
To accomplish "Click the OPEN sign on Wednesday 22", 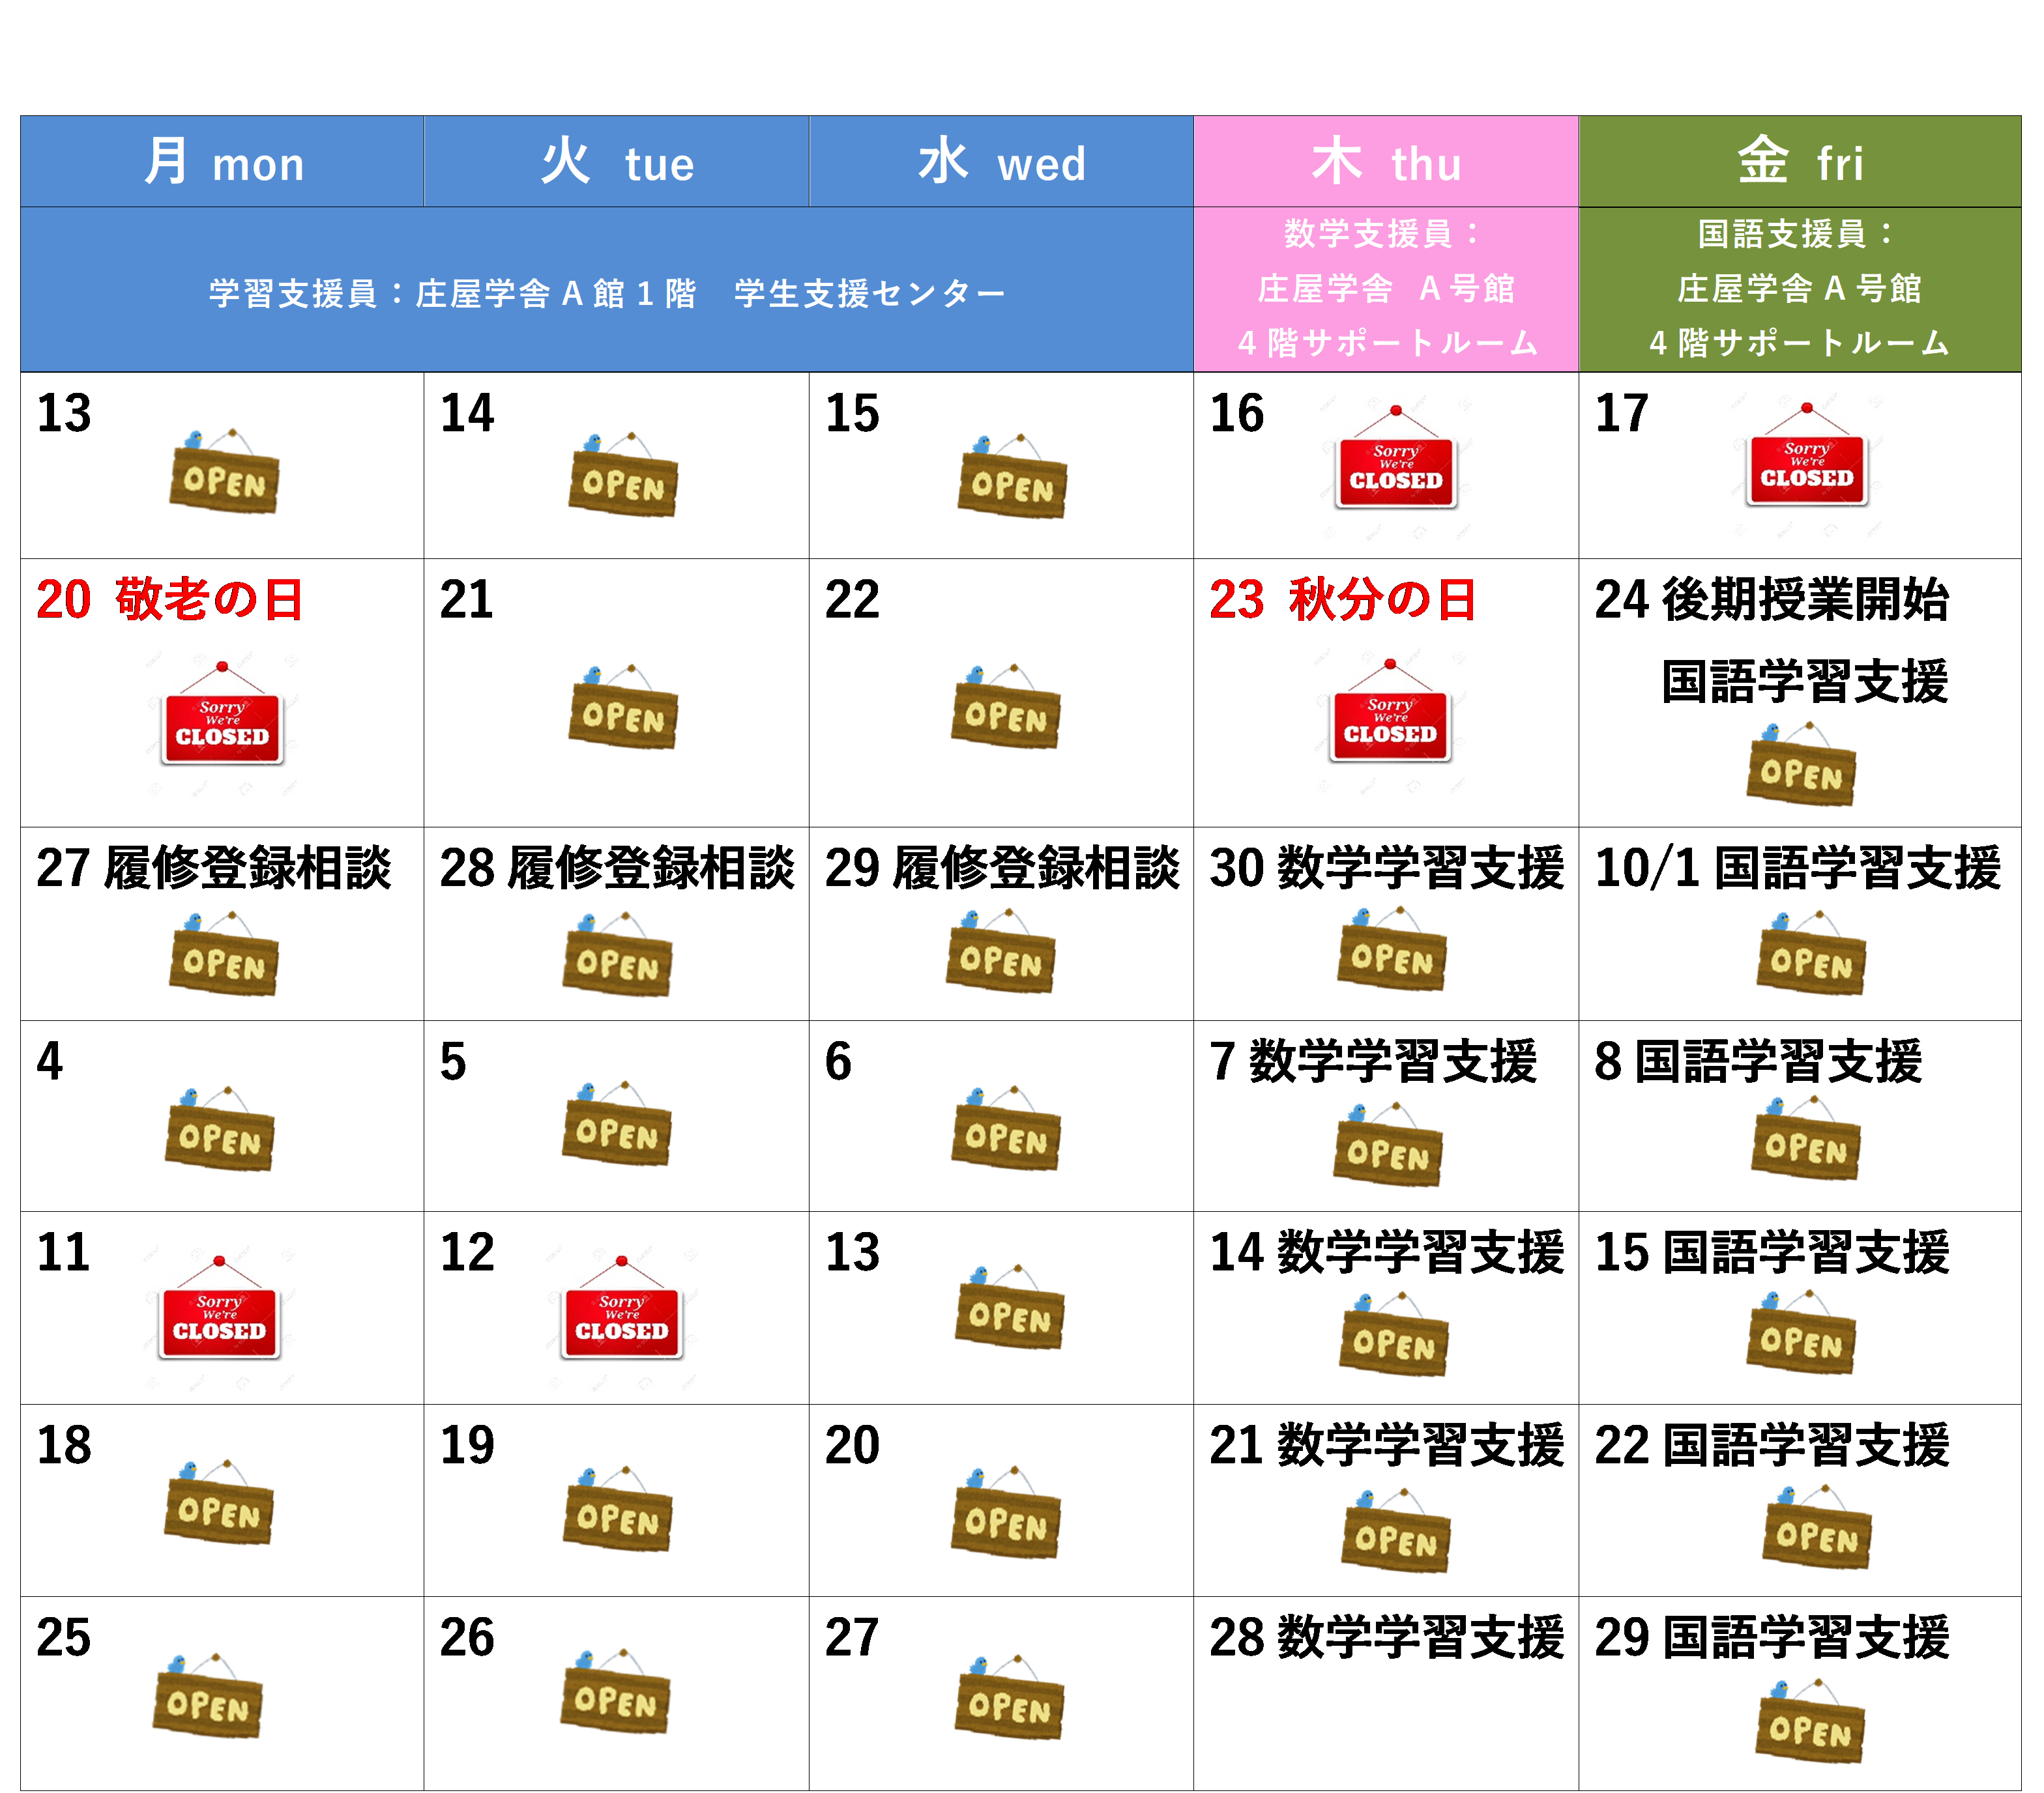I will pos(1005,706).
